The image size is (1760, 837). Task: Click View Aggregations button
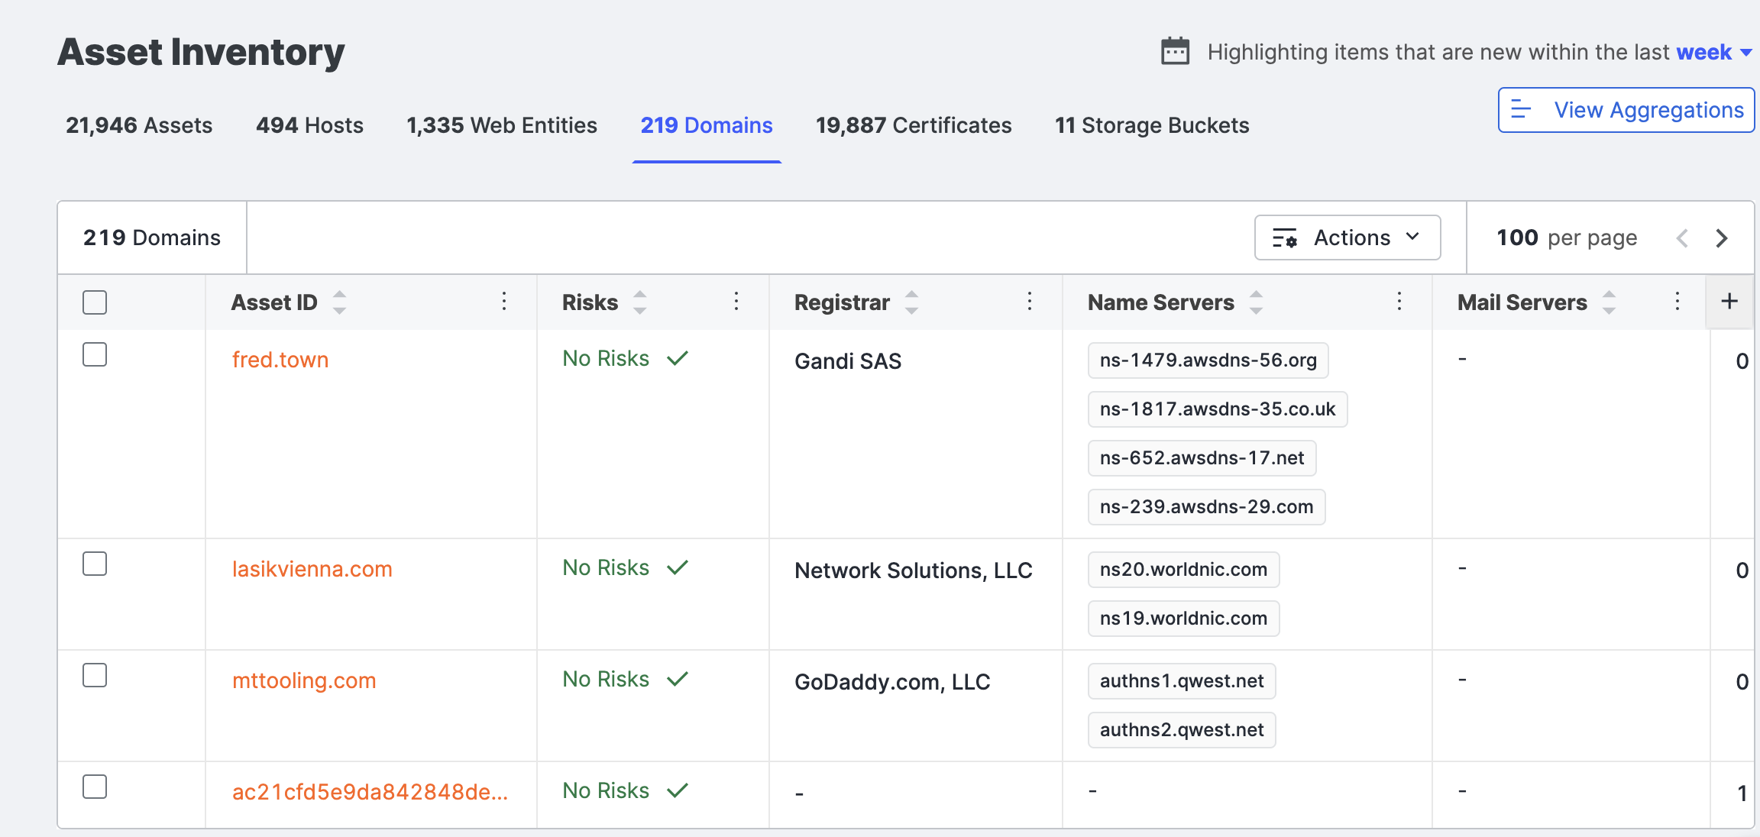[x=1626, y=111]
